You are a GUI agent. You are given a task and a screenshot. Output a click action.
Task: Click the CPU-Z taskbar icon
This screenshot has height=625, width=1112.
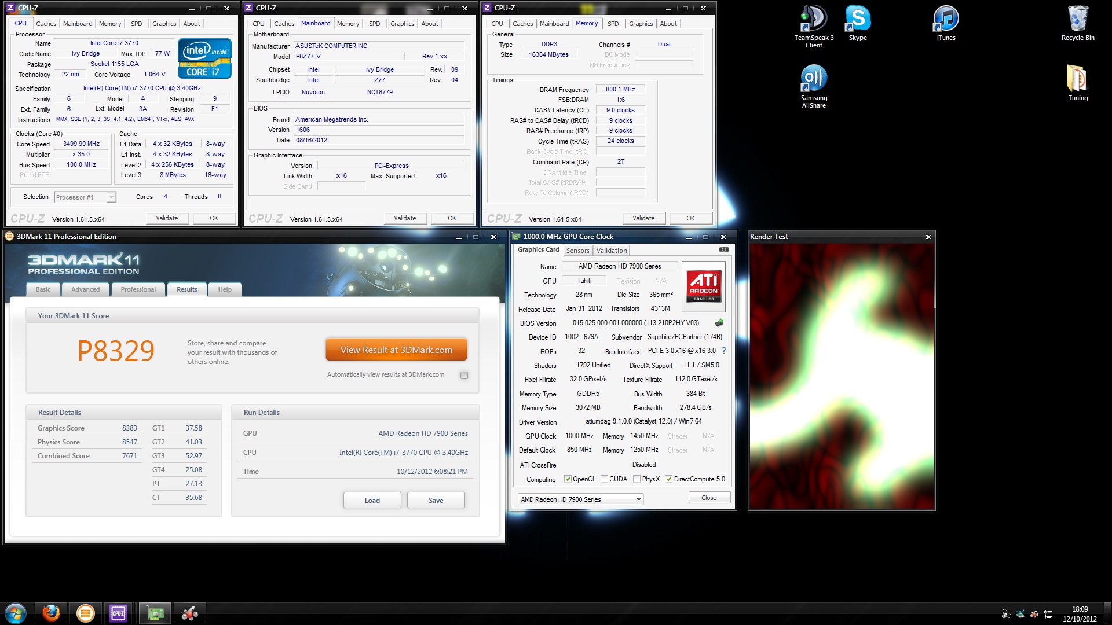tap(118, 613)
